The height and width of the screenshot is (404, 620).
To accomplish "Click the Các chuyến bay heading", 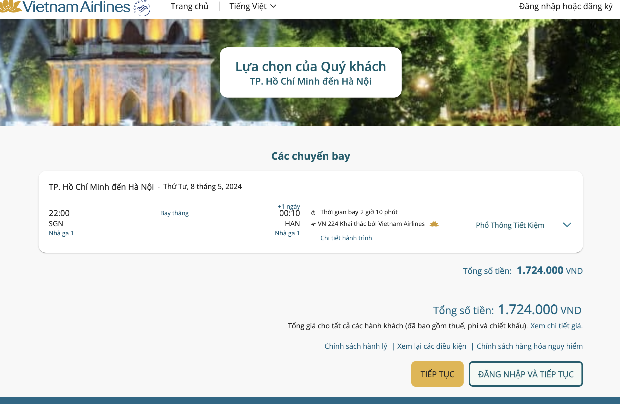I will 311,156.
